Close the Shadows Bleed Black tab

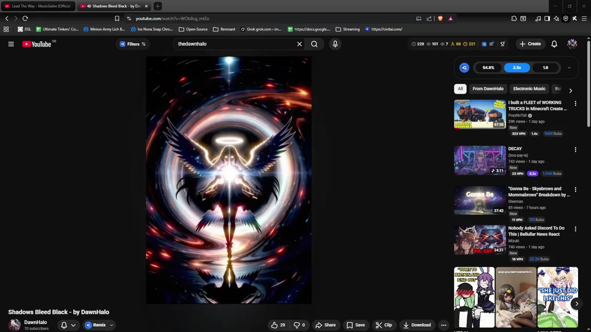click(x=146, y=6)
